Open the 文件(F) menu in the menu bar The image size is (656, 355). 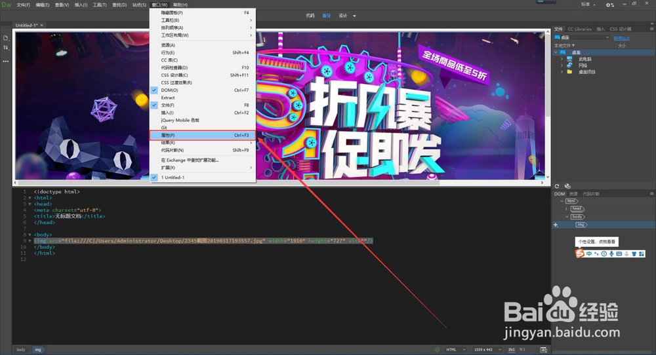pyautogui.click(x=23, y=5)
